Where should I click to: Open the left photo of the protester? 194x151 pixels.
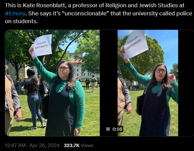click(52, 83)
